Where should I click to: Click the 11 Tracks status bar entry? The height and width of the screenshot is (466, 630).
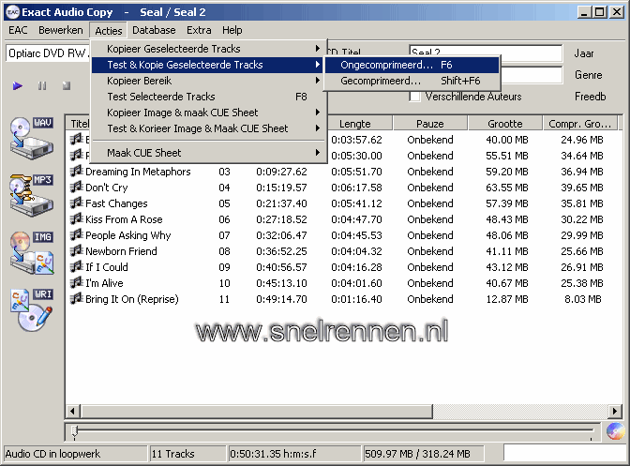click(x=188, y=454)
